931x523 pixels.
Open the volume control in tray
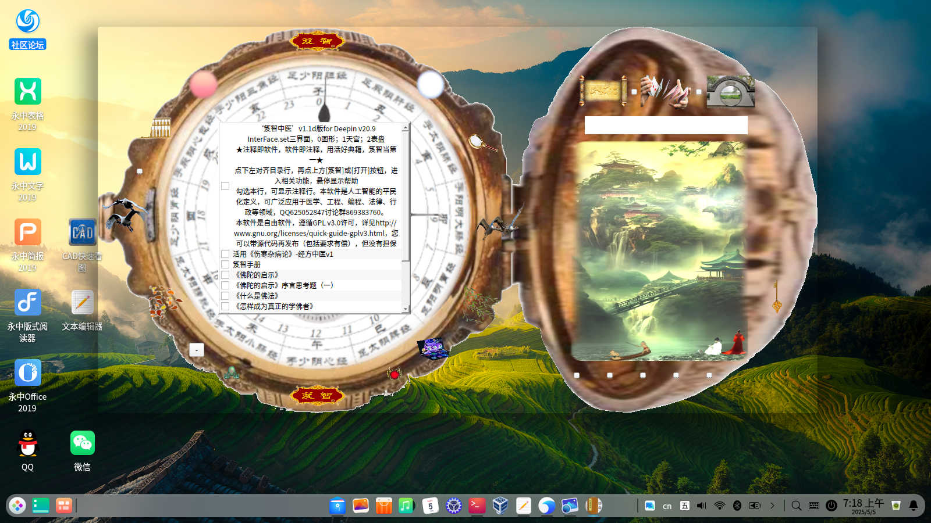click(x=702, y=506)
